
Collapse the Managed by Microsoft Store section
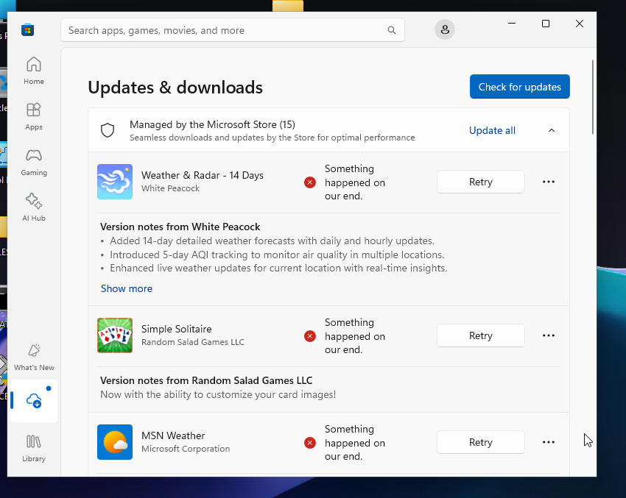pyautogui.click(x=552, y=130)
